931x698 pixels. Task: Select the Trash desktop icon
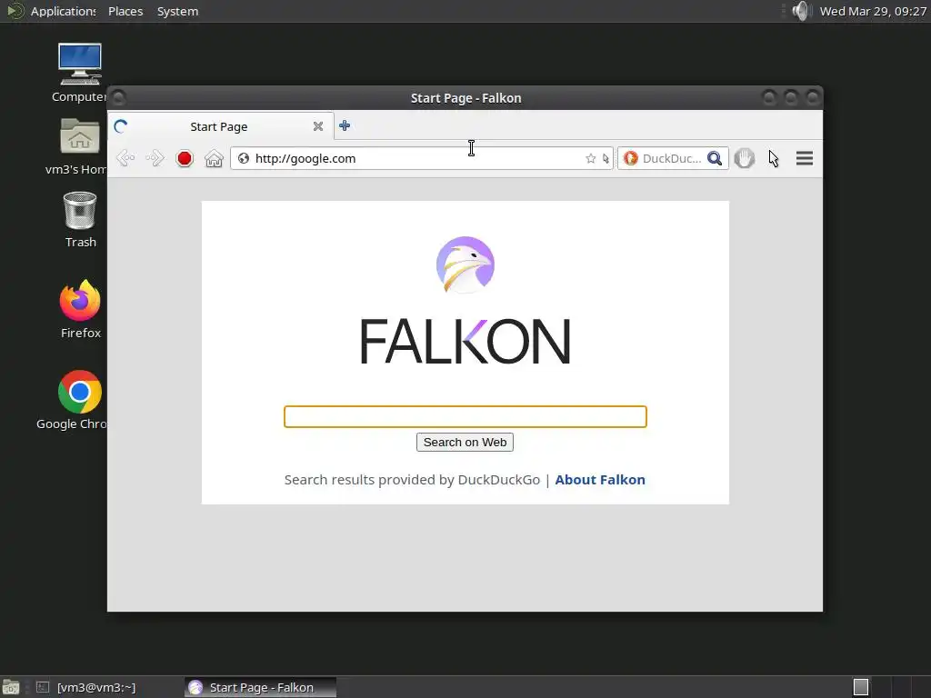pyautogui.click(x=80, y=220)
